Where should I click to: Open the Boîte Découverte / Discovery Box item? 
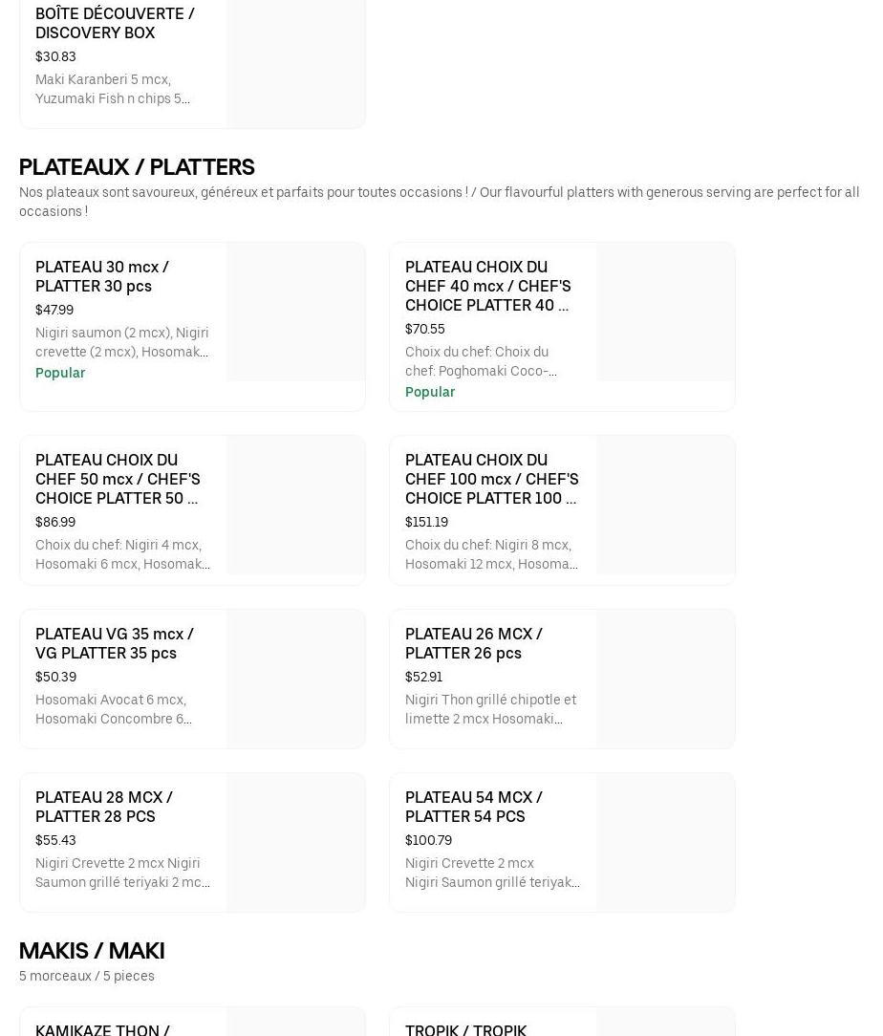click(x=115, y=23)
